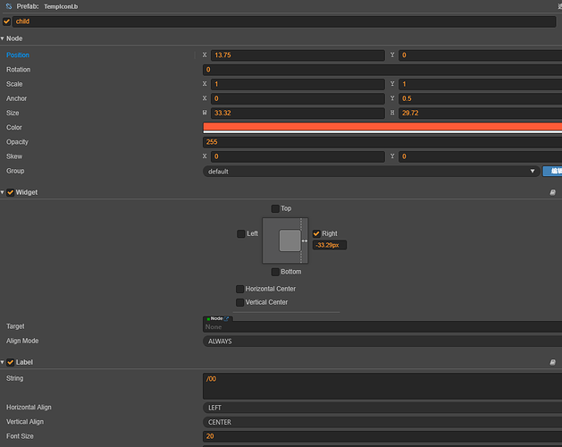Edit Size width value 33.32

coord(298,113)
